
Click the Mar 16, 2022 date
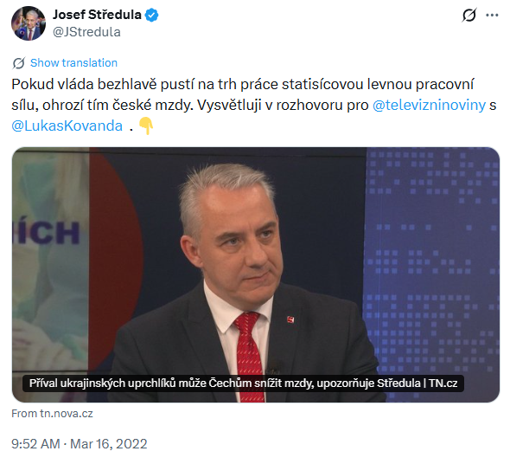tap(109, 444)
